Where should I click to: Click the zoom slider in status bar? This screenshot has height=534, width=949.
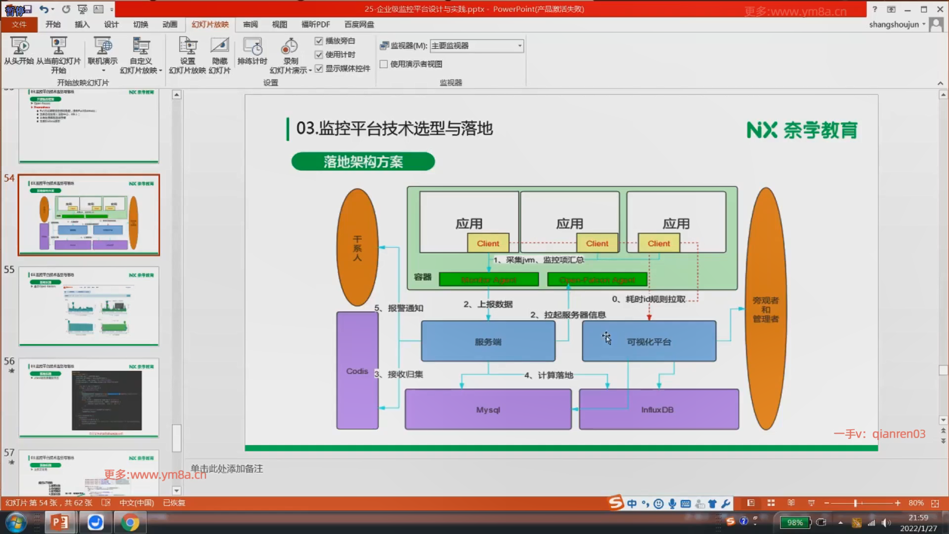pos(855,503)
